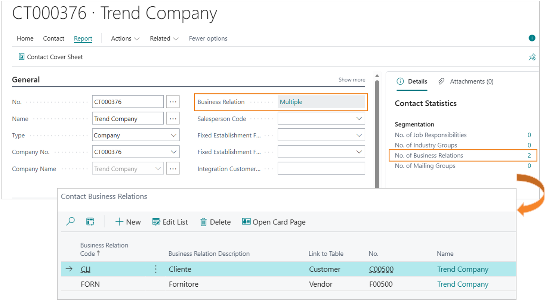
Task: Click the layout view icon beside search
Action: 90,222
